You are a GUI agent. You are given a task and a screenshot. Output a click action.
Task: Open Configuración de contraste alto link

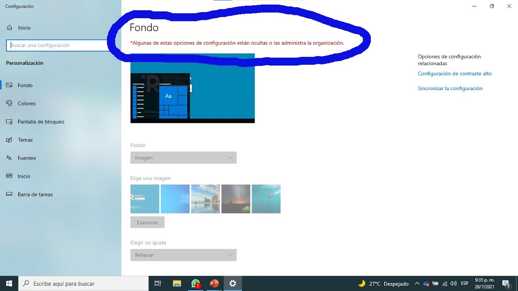(455, 74)
